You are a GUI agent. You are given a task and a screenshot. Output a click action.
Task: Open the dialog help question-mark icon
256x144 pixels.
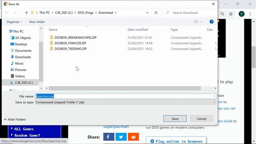pos(212,22)
